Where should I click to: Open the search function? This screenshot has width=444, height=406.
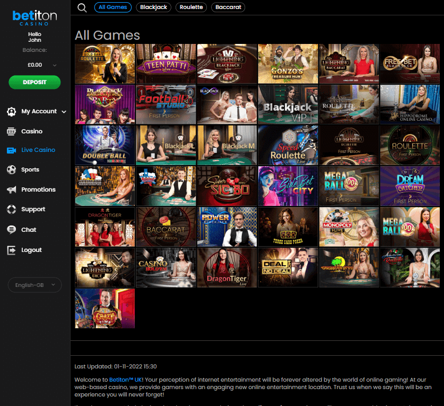click(81, 7)
